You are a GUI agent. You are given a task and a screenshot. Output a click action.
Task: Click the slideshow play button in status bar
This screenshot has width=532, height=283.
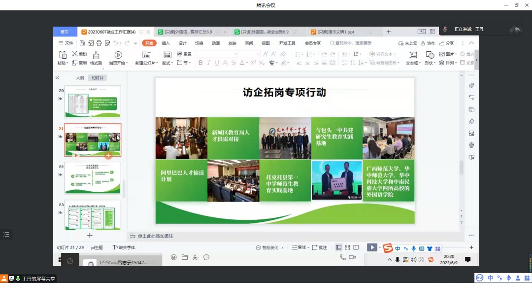tap(372, 248)
